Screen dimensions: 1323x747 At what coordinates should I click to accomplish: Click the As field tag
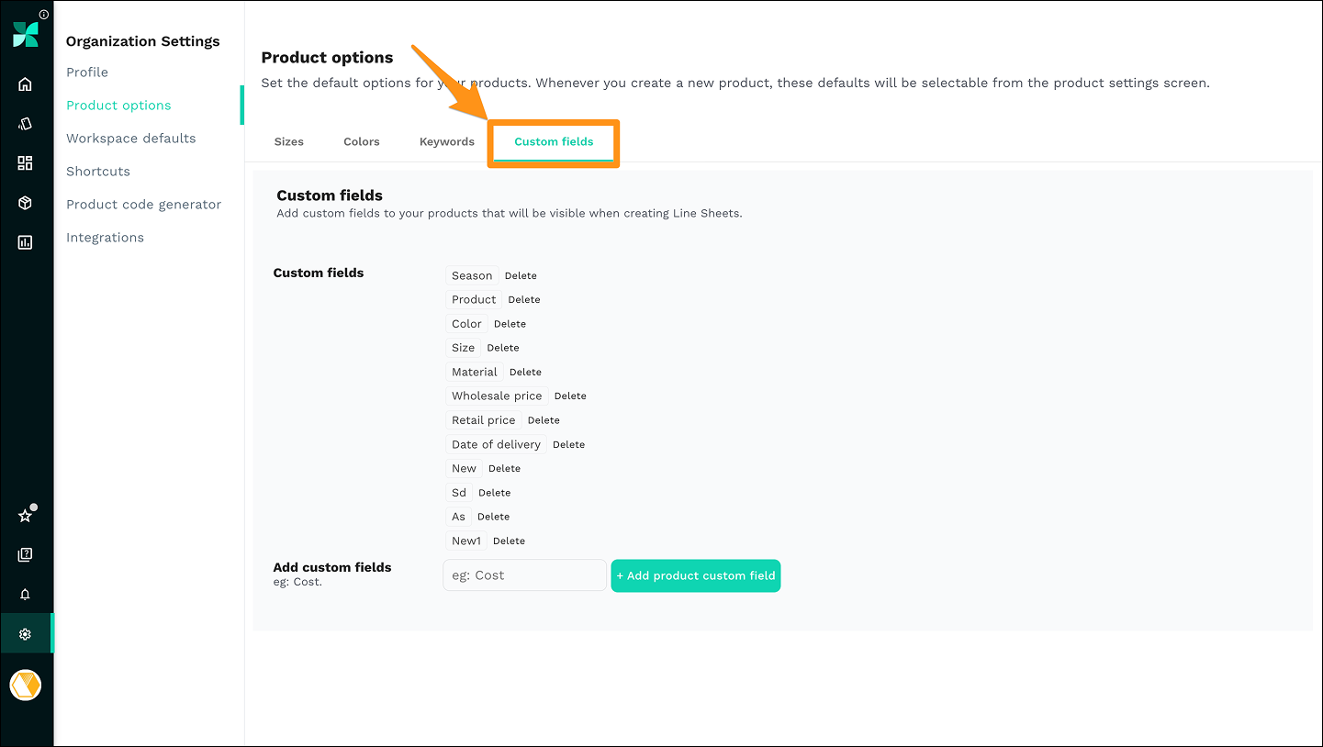point(458,517)
